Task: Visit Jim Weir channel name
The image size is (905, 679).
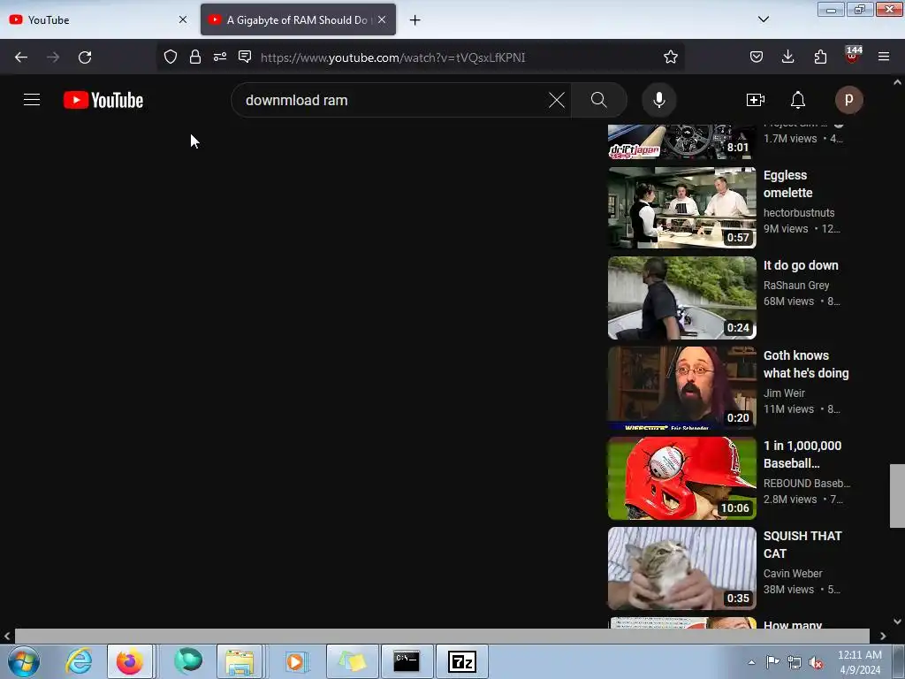Action: [784, 393]
